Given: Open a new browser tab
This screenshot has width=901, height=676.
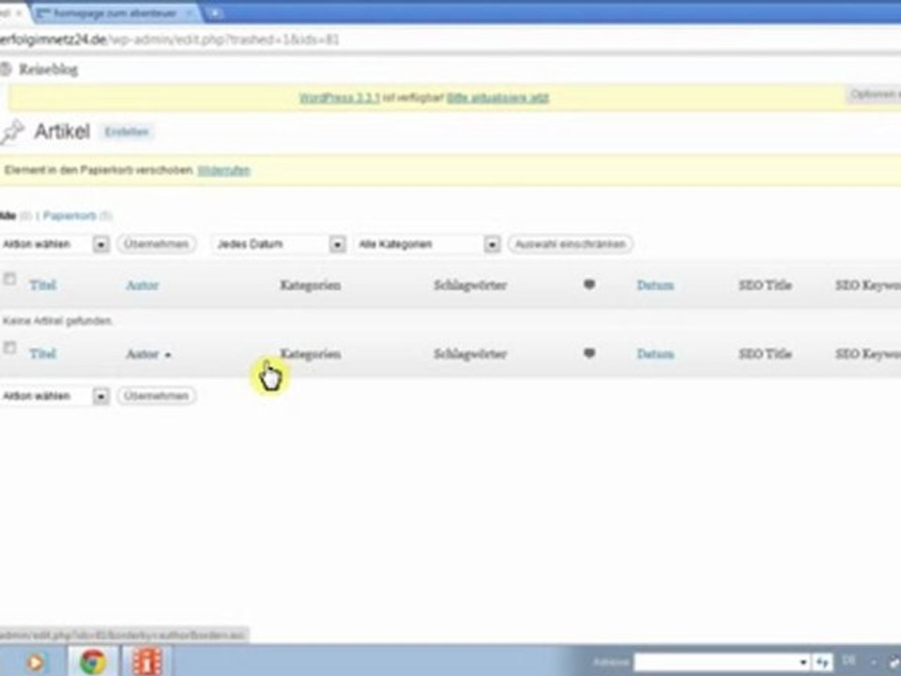Looking at the screenshot, I should [x=214, y=12].
